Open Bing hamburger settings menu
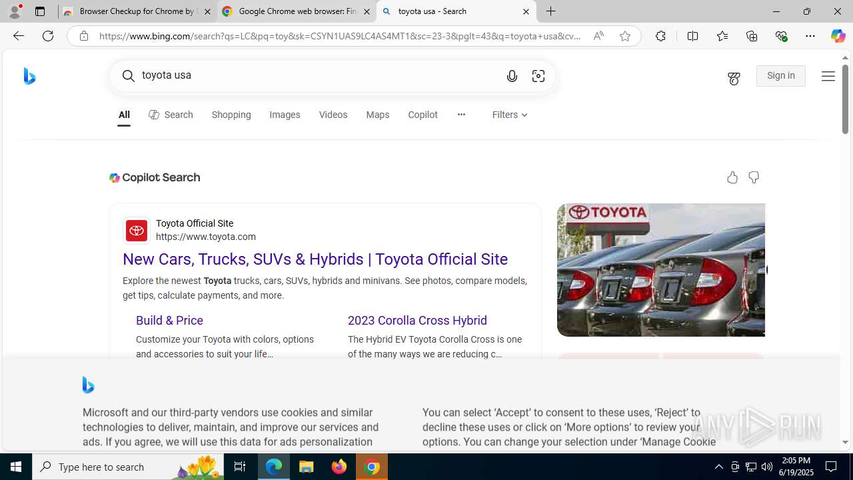The width and height of the screenshot is (853, 480). 828,76
